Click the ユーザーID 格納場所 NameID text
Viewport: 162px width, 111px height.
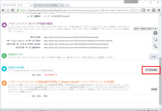tap(56, 16)
